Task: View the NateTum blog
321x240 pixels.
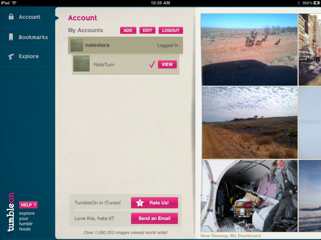Action: pos(167,64)
